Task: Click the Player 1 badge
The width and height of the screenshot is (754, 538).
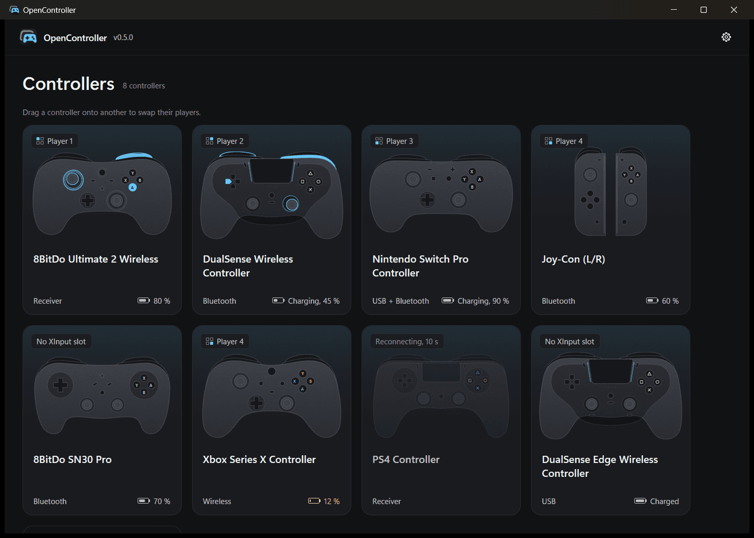Action: [x=54, y=141]
